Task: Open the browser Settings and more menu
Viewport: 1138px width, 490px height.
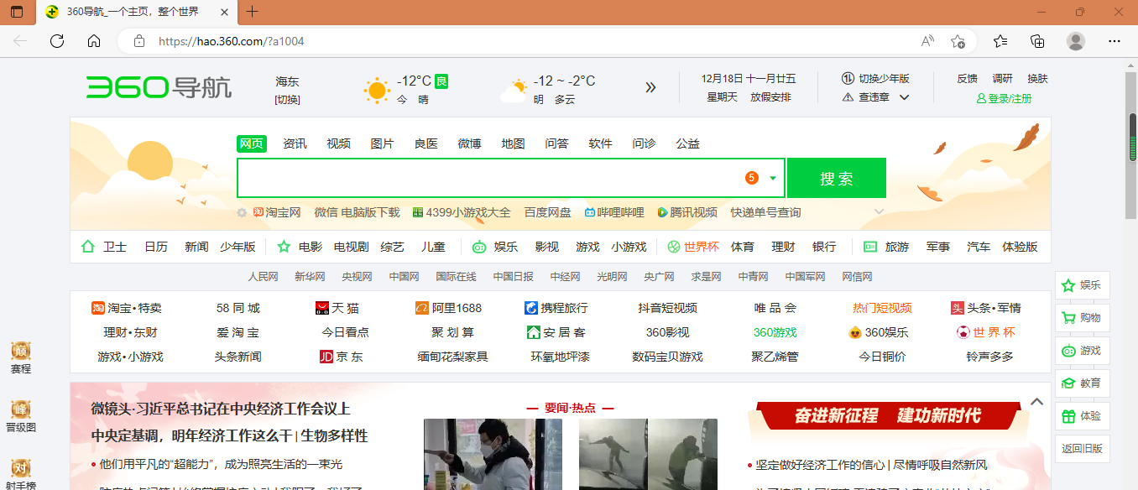Action: (x=1115, y=41)
